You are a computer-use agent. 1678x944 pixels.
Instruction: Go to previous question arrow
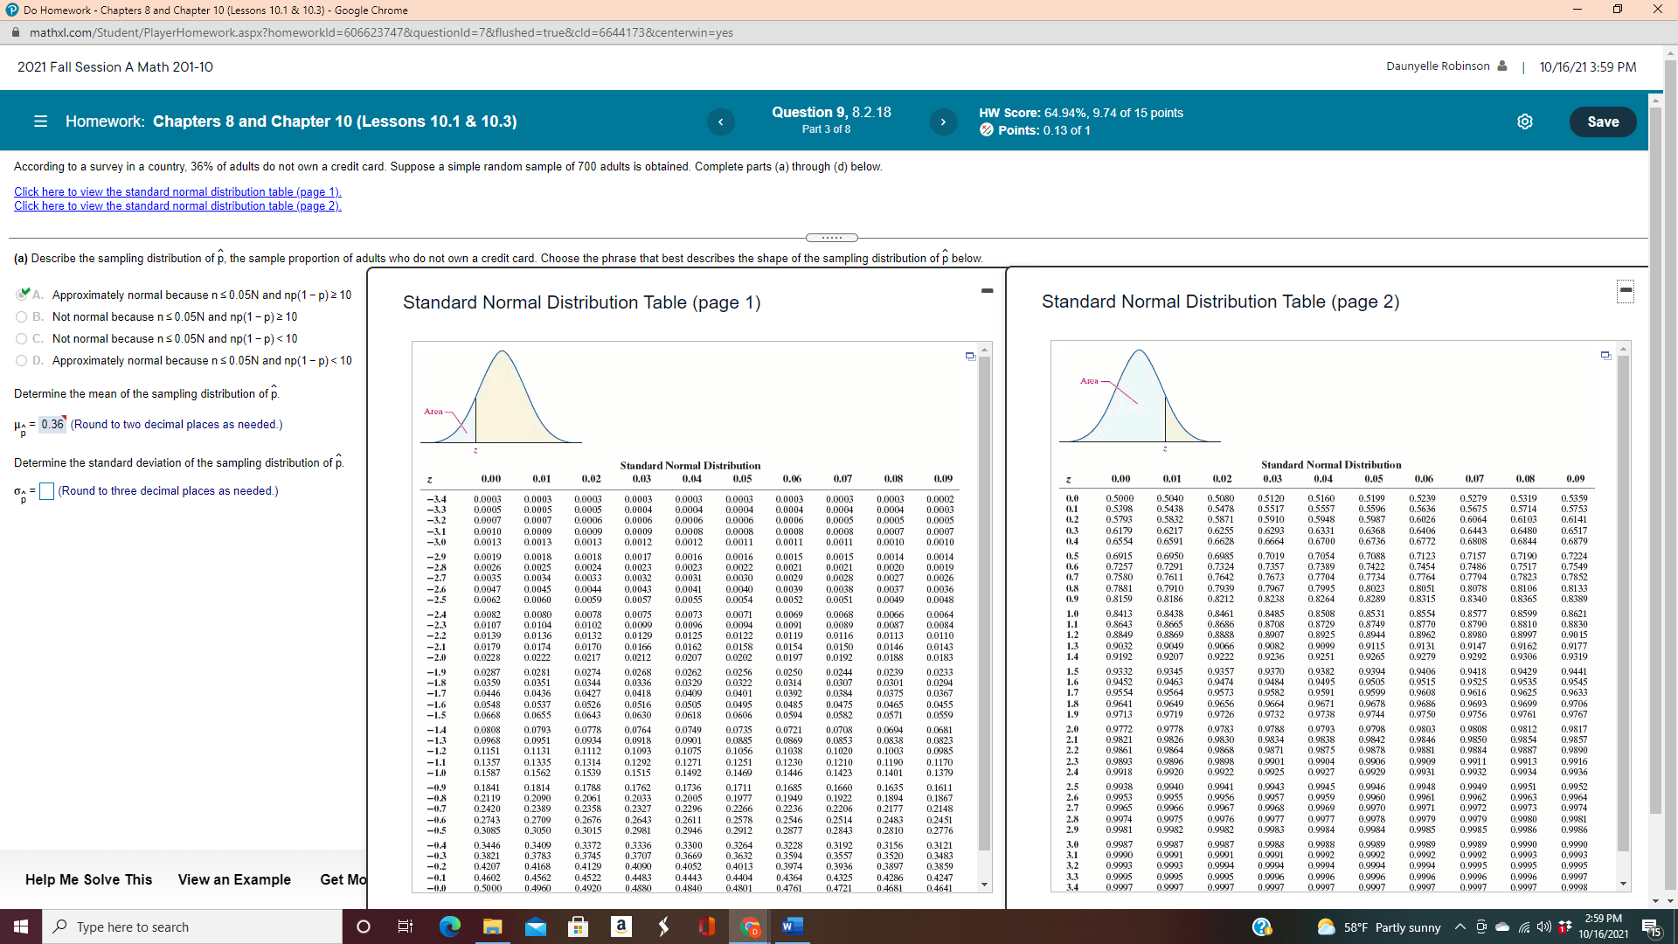pos(720,121)
